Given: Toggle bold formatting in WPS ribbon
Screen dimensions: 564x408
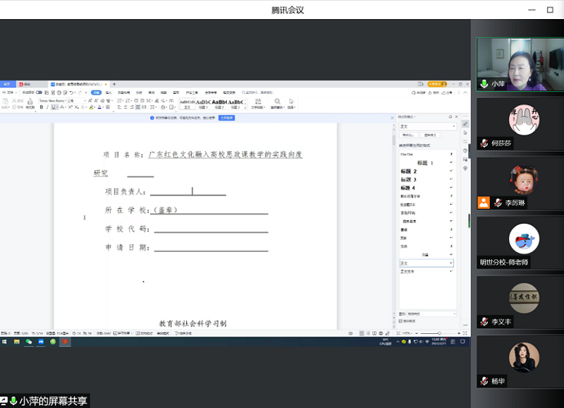Looking at the screenshot, I should (x=41, y=108).
